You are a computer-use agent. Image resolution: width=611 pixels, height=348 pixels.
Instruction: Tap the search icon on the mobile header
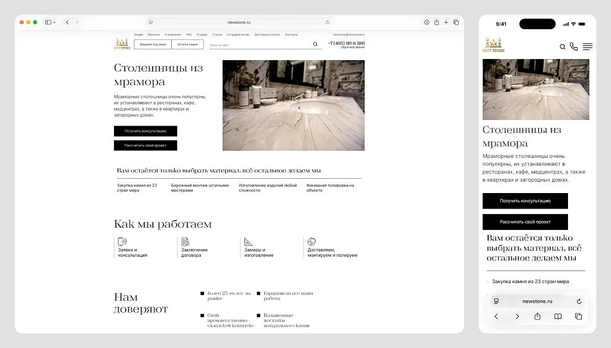pyautogui.click(x=561, y=46)
